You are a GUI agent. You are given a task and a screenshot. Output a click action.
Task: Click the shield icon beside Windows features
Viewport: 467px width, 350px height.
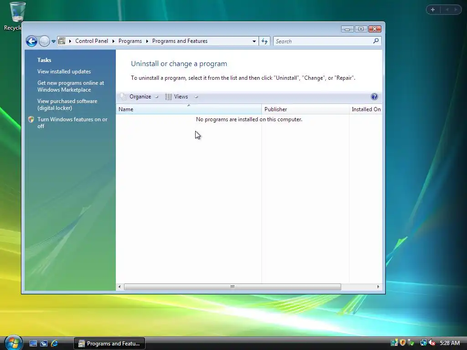tap(31, 119)
